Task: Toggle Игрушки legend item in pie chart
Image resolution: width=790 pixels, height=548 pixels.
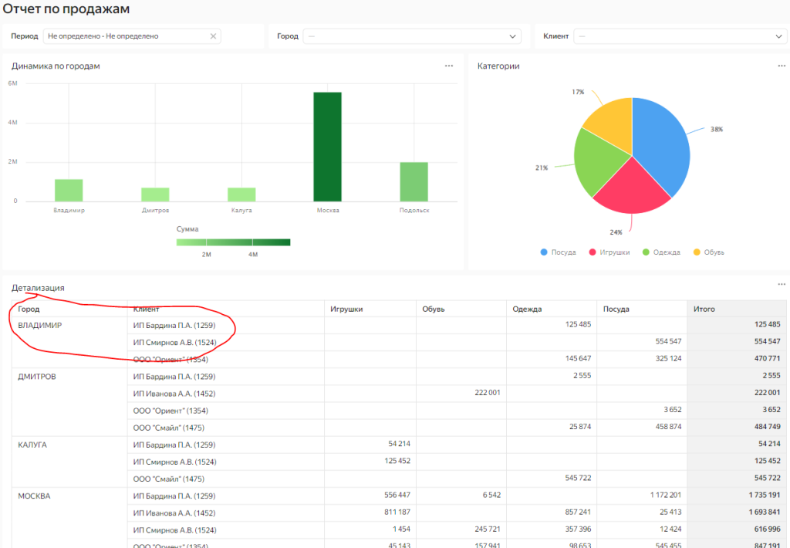Action: 609,252
